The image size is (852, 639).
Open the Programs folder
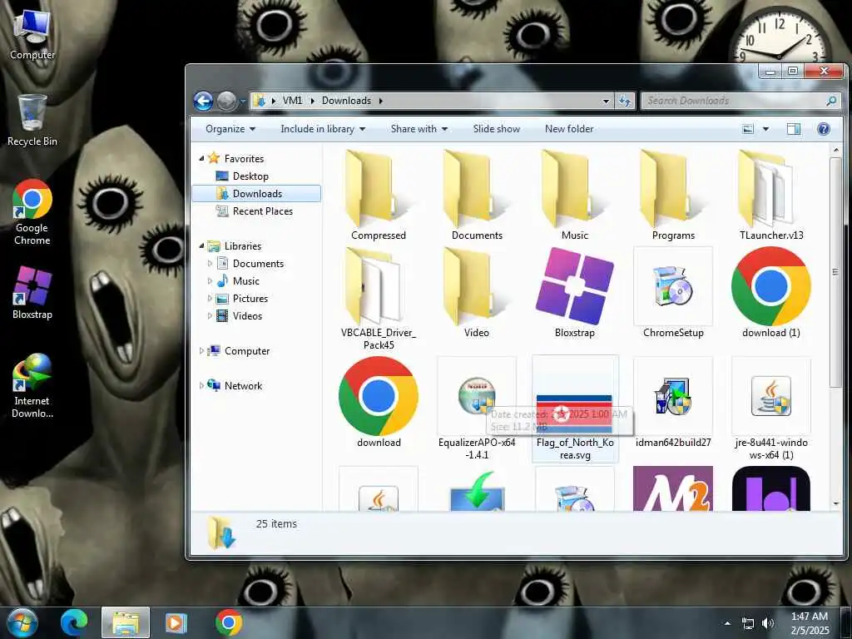[x=673, y=196]
